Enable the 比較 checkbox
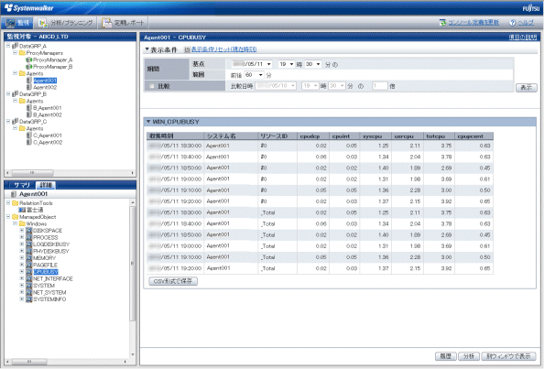544x369 pixels. click(x=151, y=86)
